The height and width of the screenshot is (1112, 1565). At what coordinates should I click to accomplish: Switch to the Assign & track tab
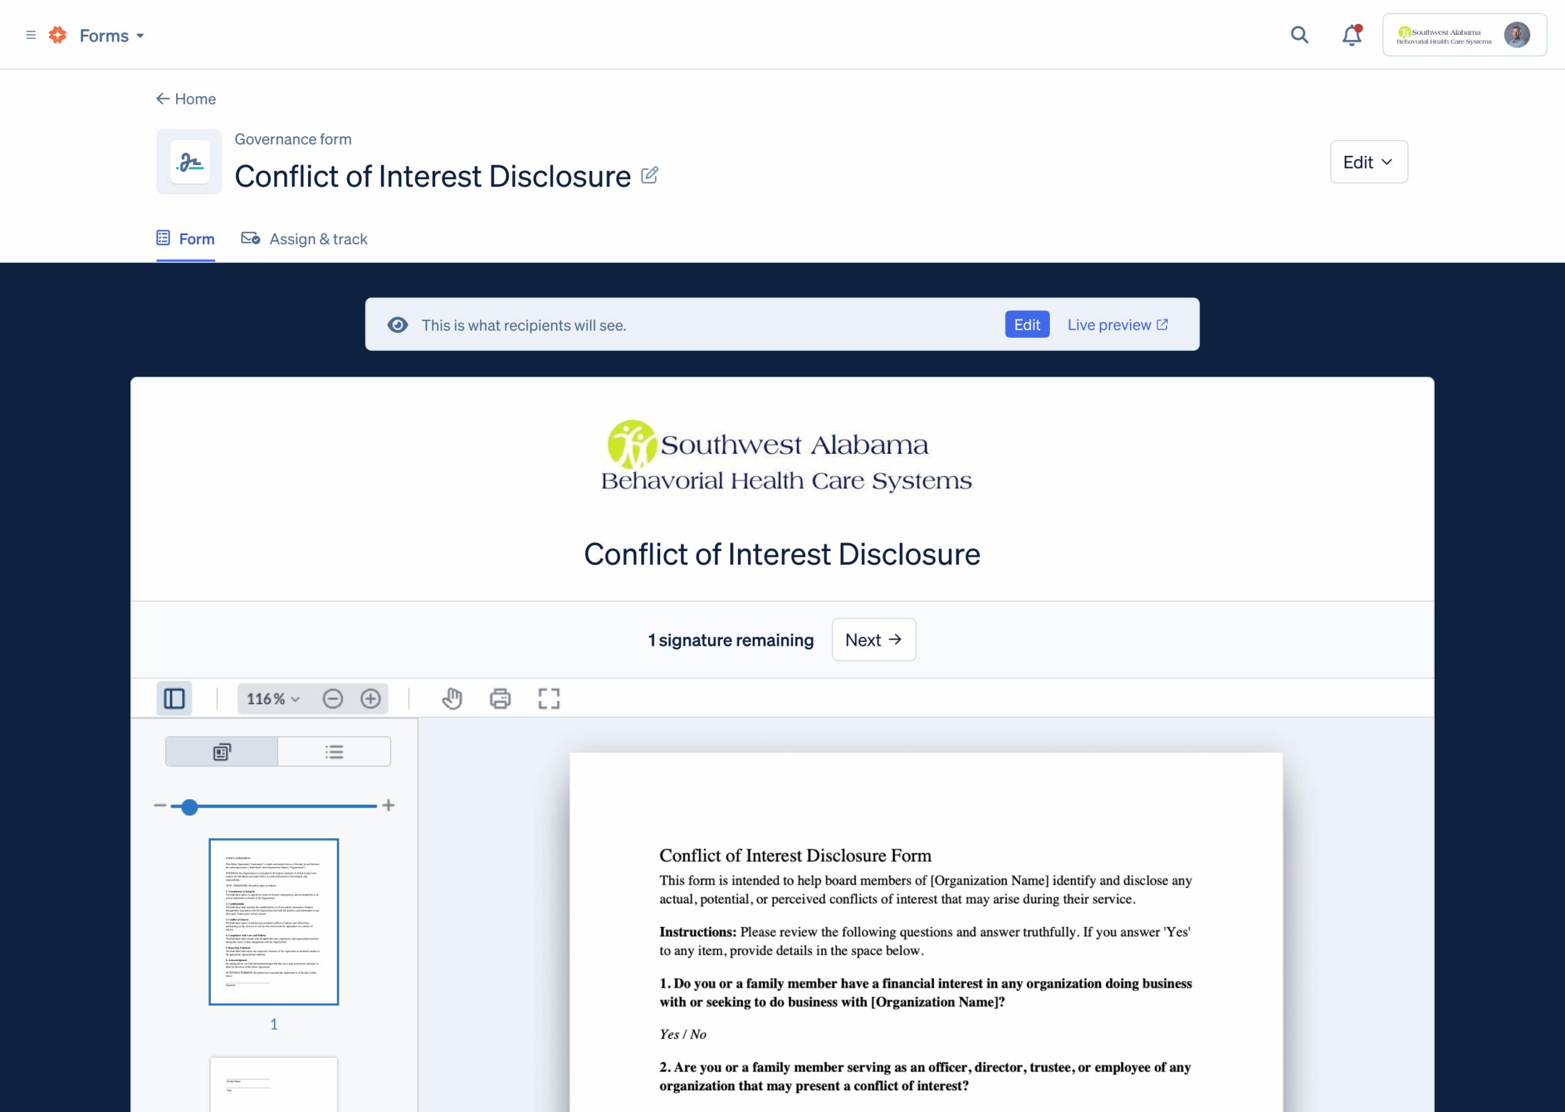(304, 239)
